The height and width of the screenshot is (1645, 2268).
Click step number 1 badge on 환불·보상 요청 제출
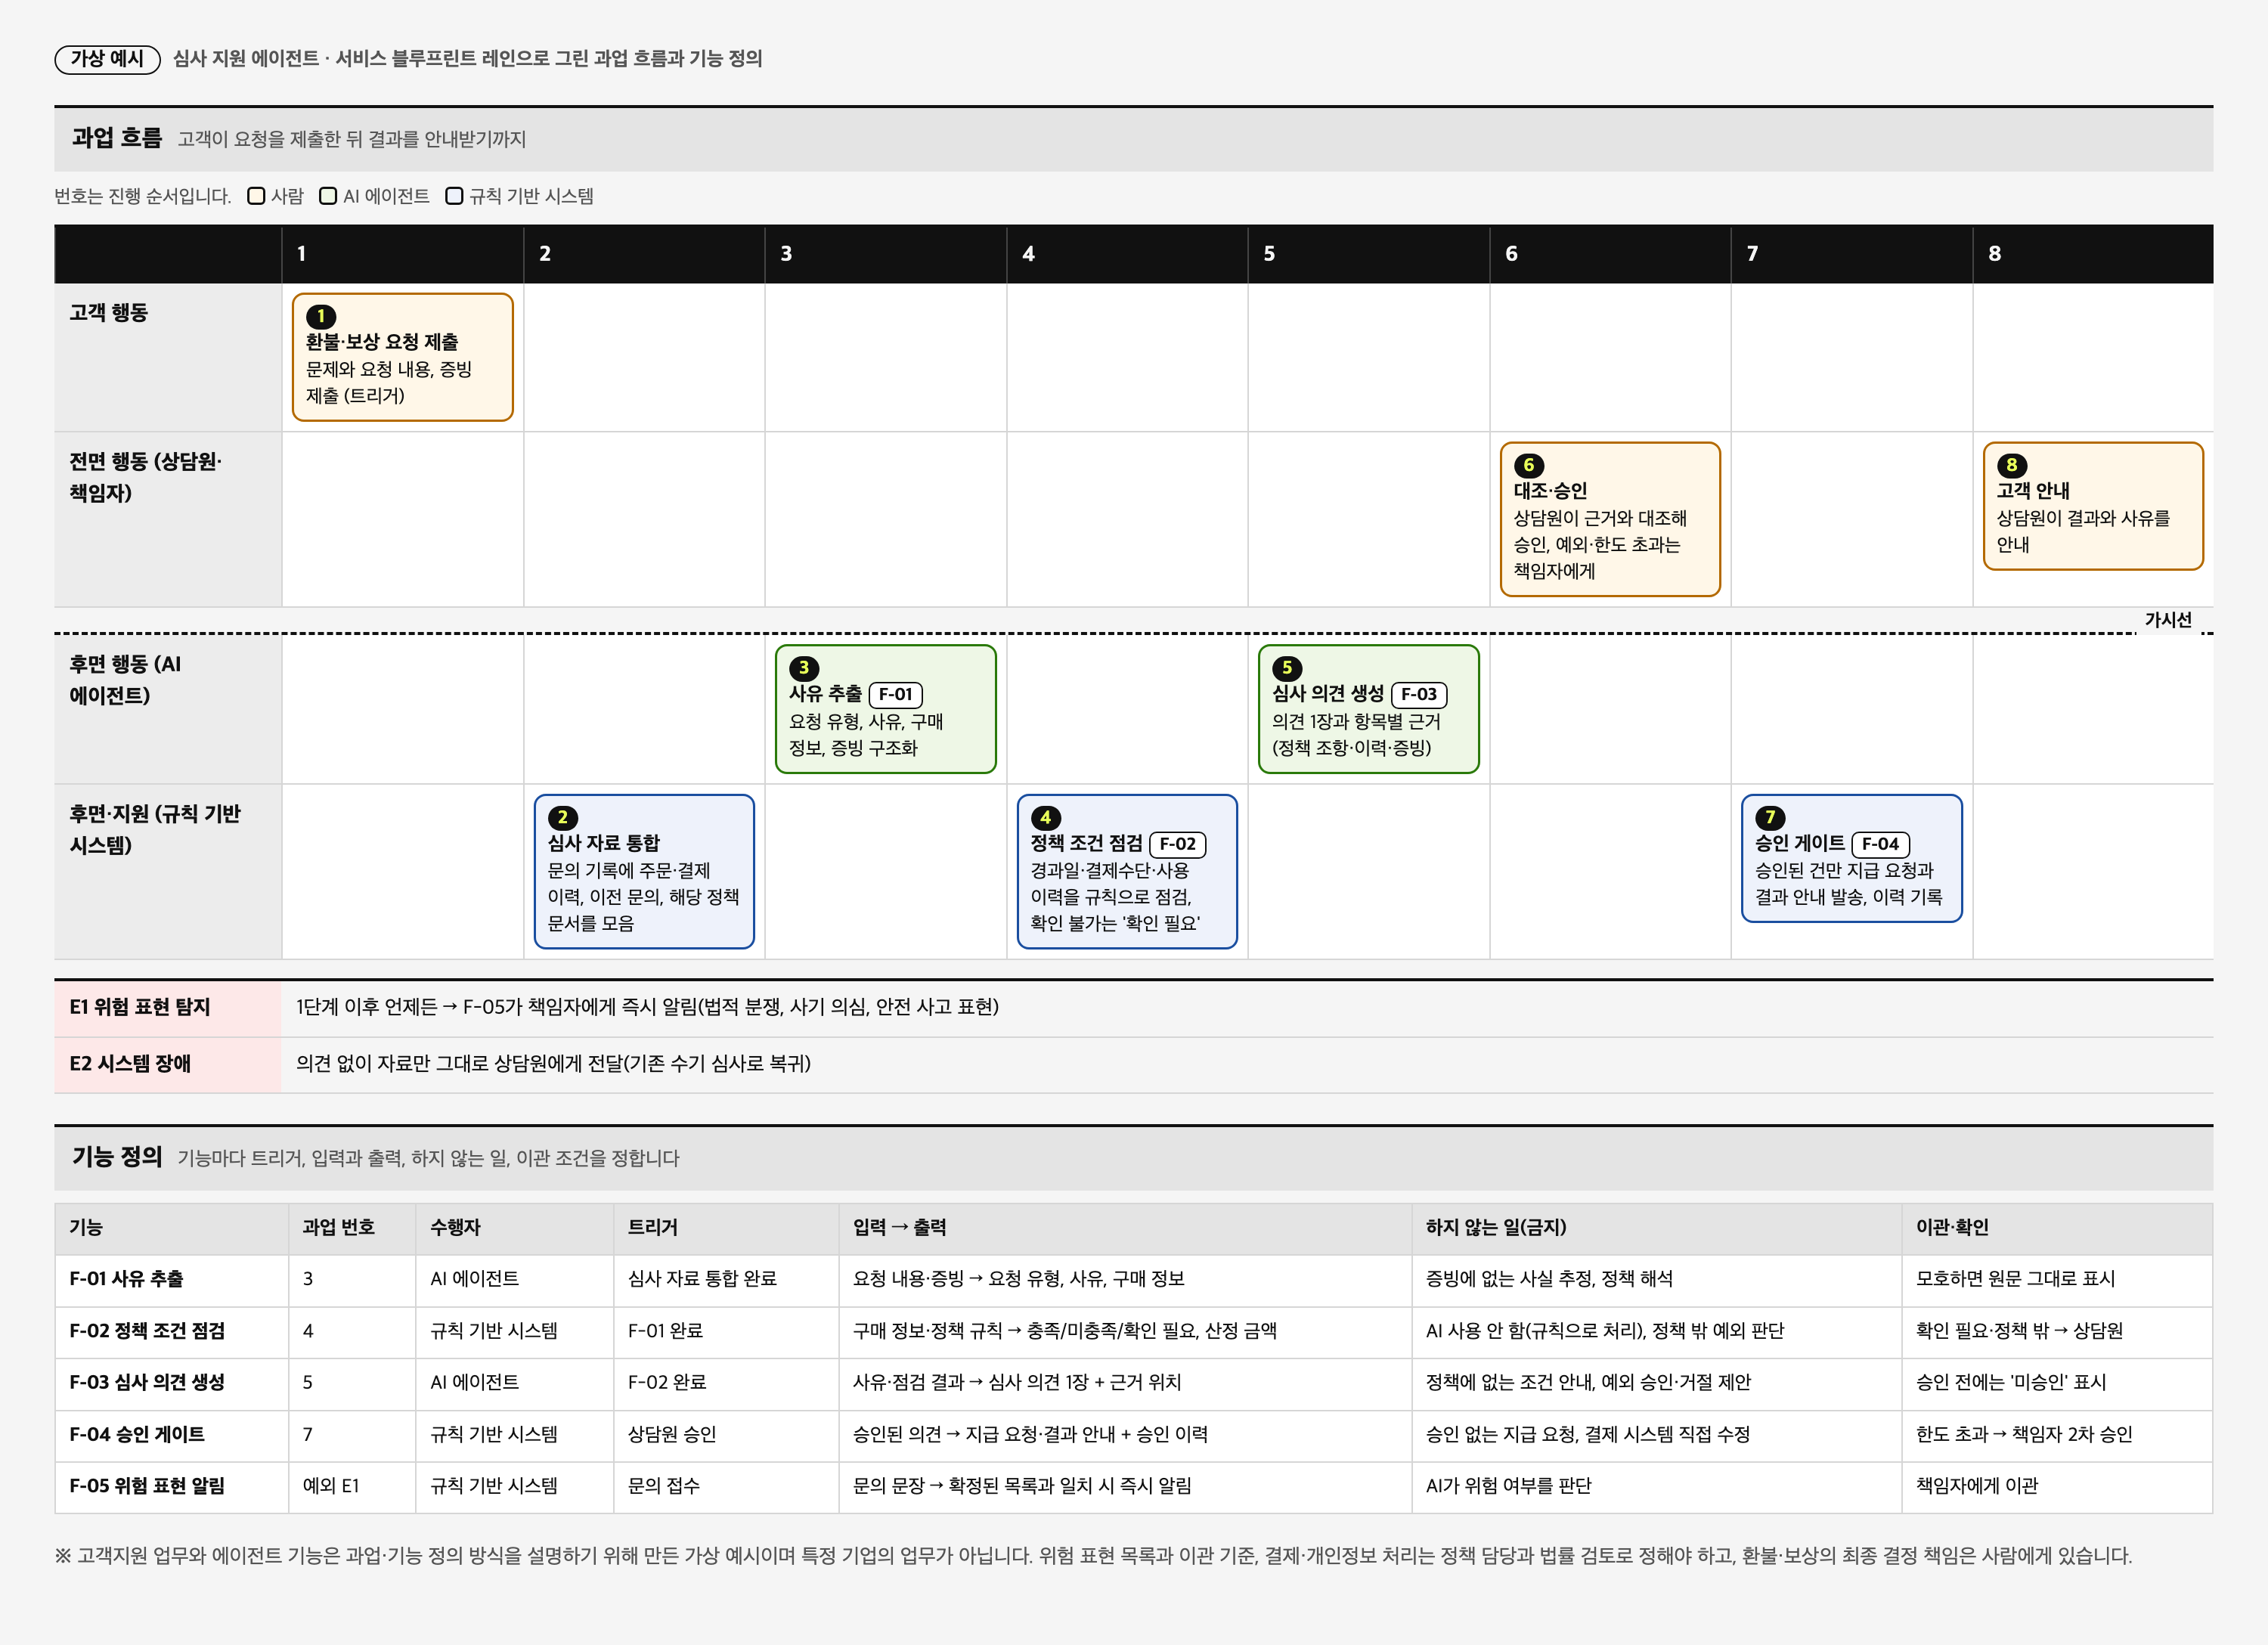pyautogui.click(x=321, y=316)
